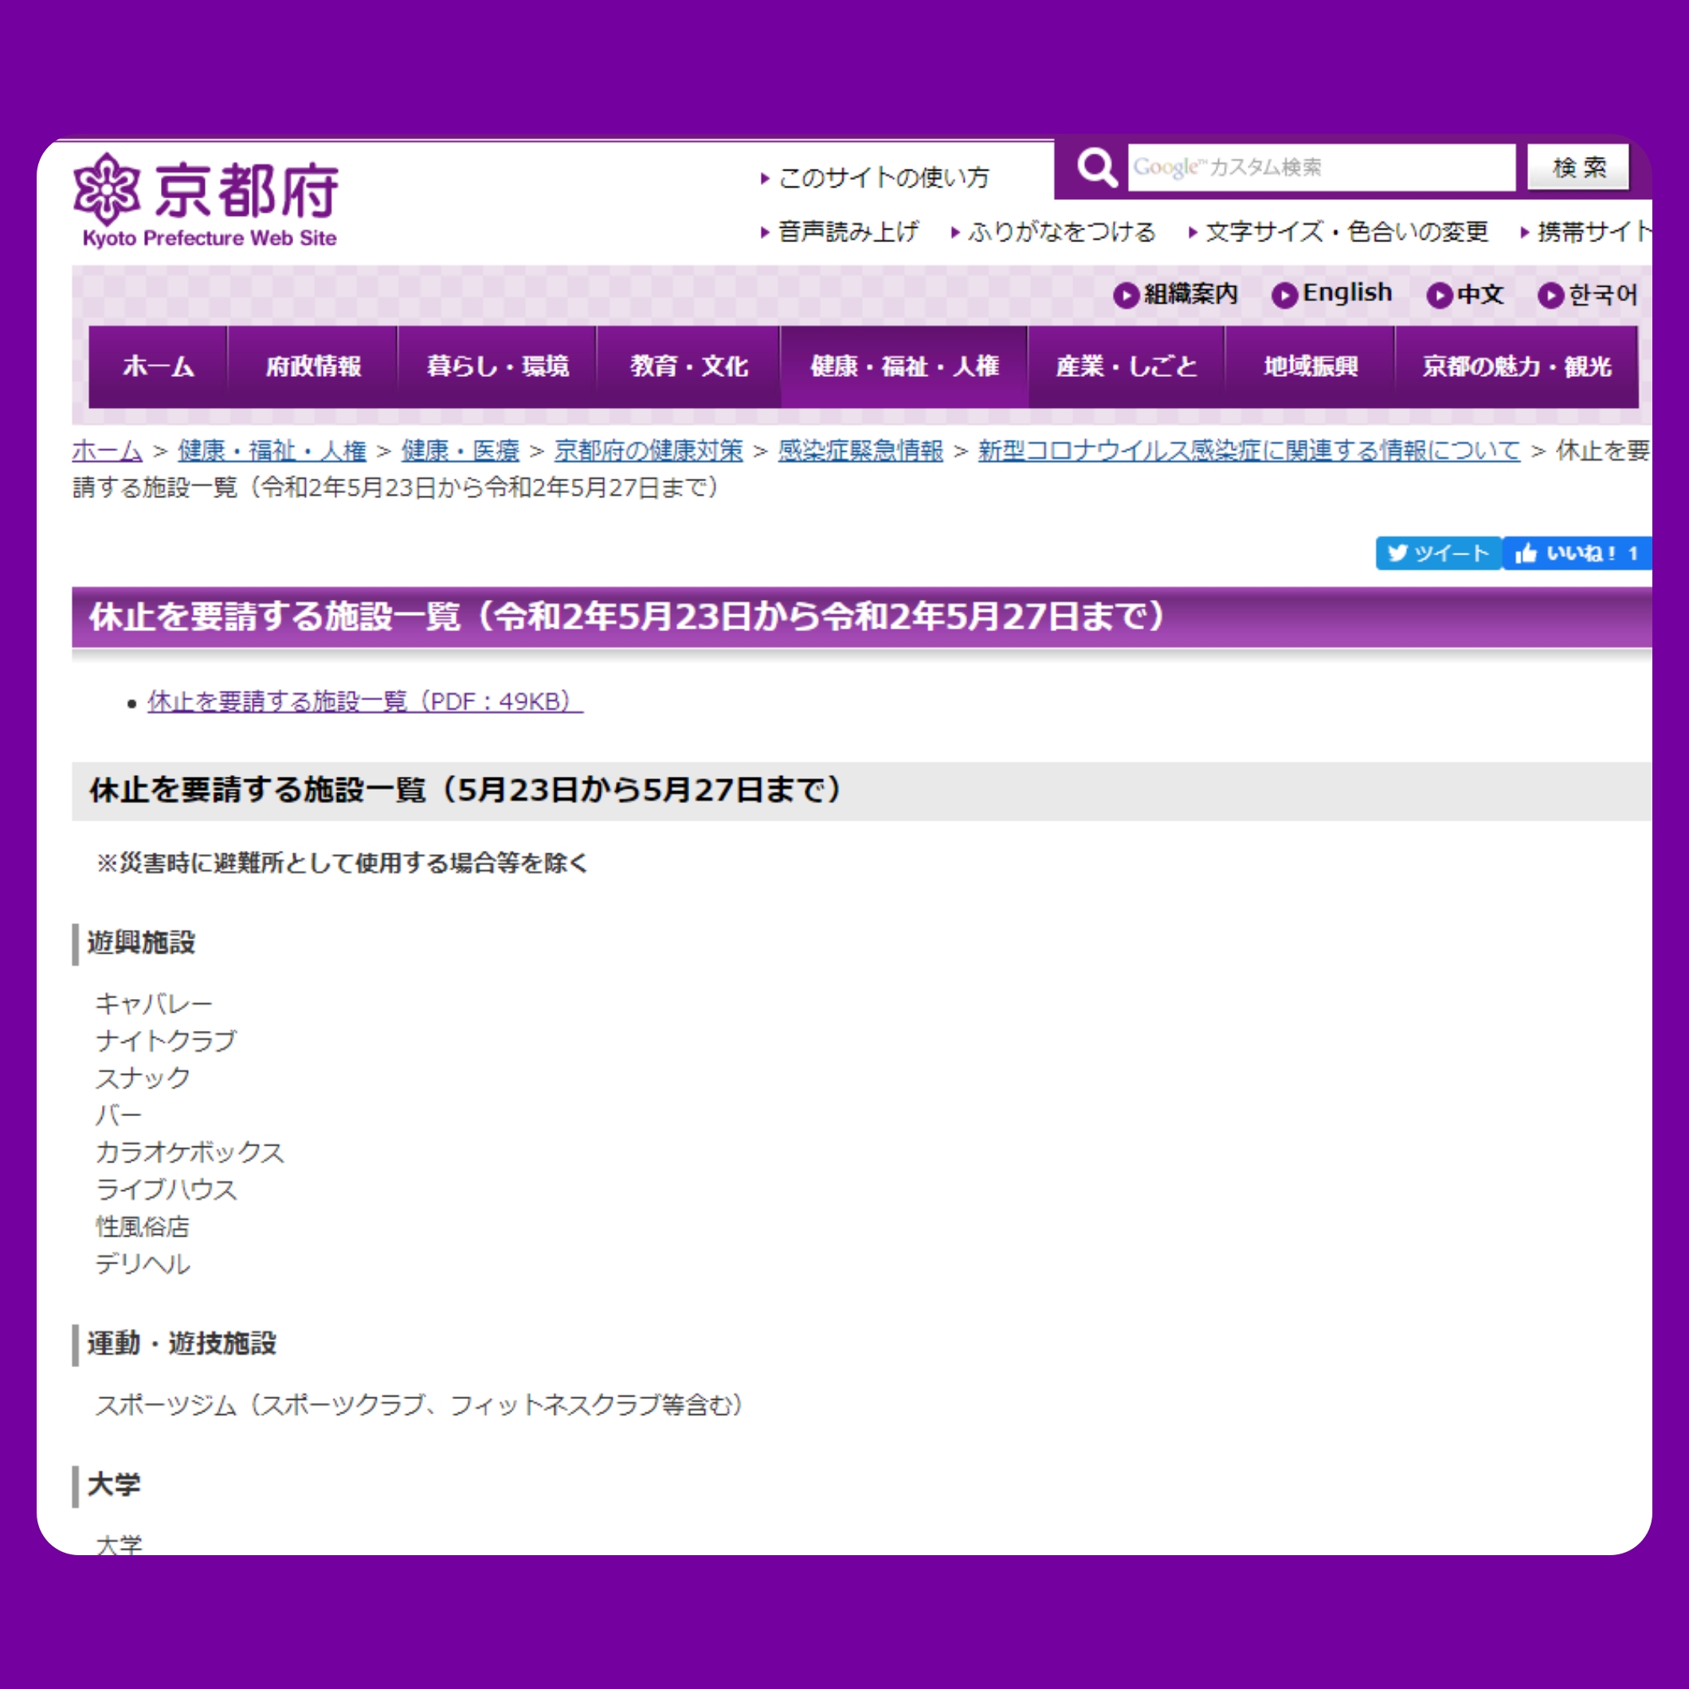1689x1689 pixels.
Task: Click the arrow icon beside 組織案内
Action: click(1125, 296)
